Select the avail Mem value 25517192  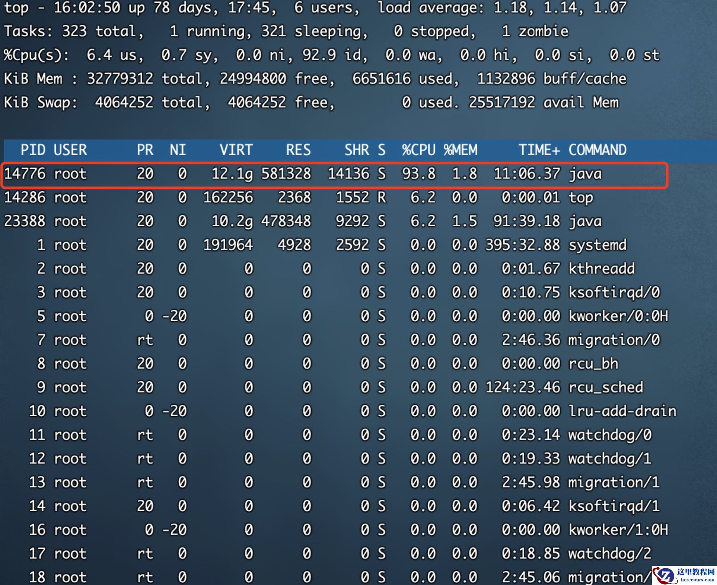(x=502, y=103)
